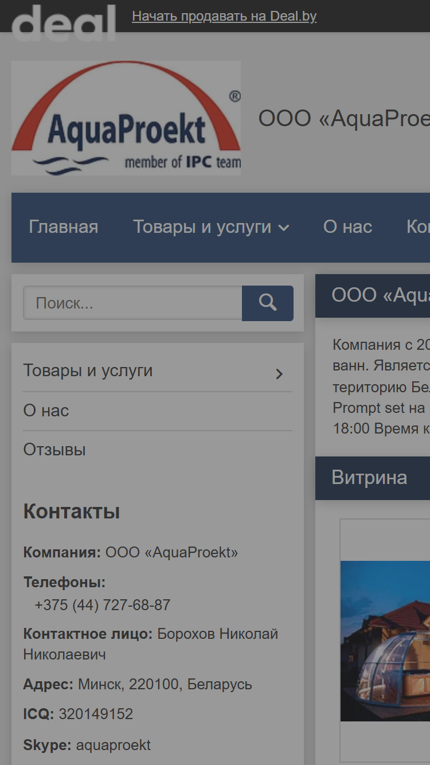Image resolution: width=430 pixels, height=765 pixels.
Task: Focus the 'Поиск...' search field
Action: click(132, 303)
